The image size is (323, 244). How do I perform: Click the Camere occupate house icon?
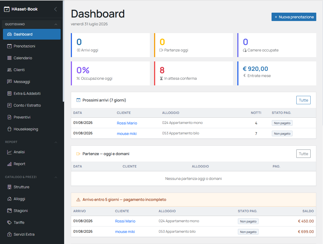(245, 50)
